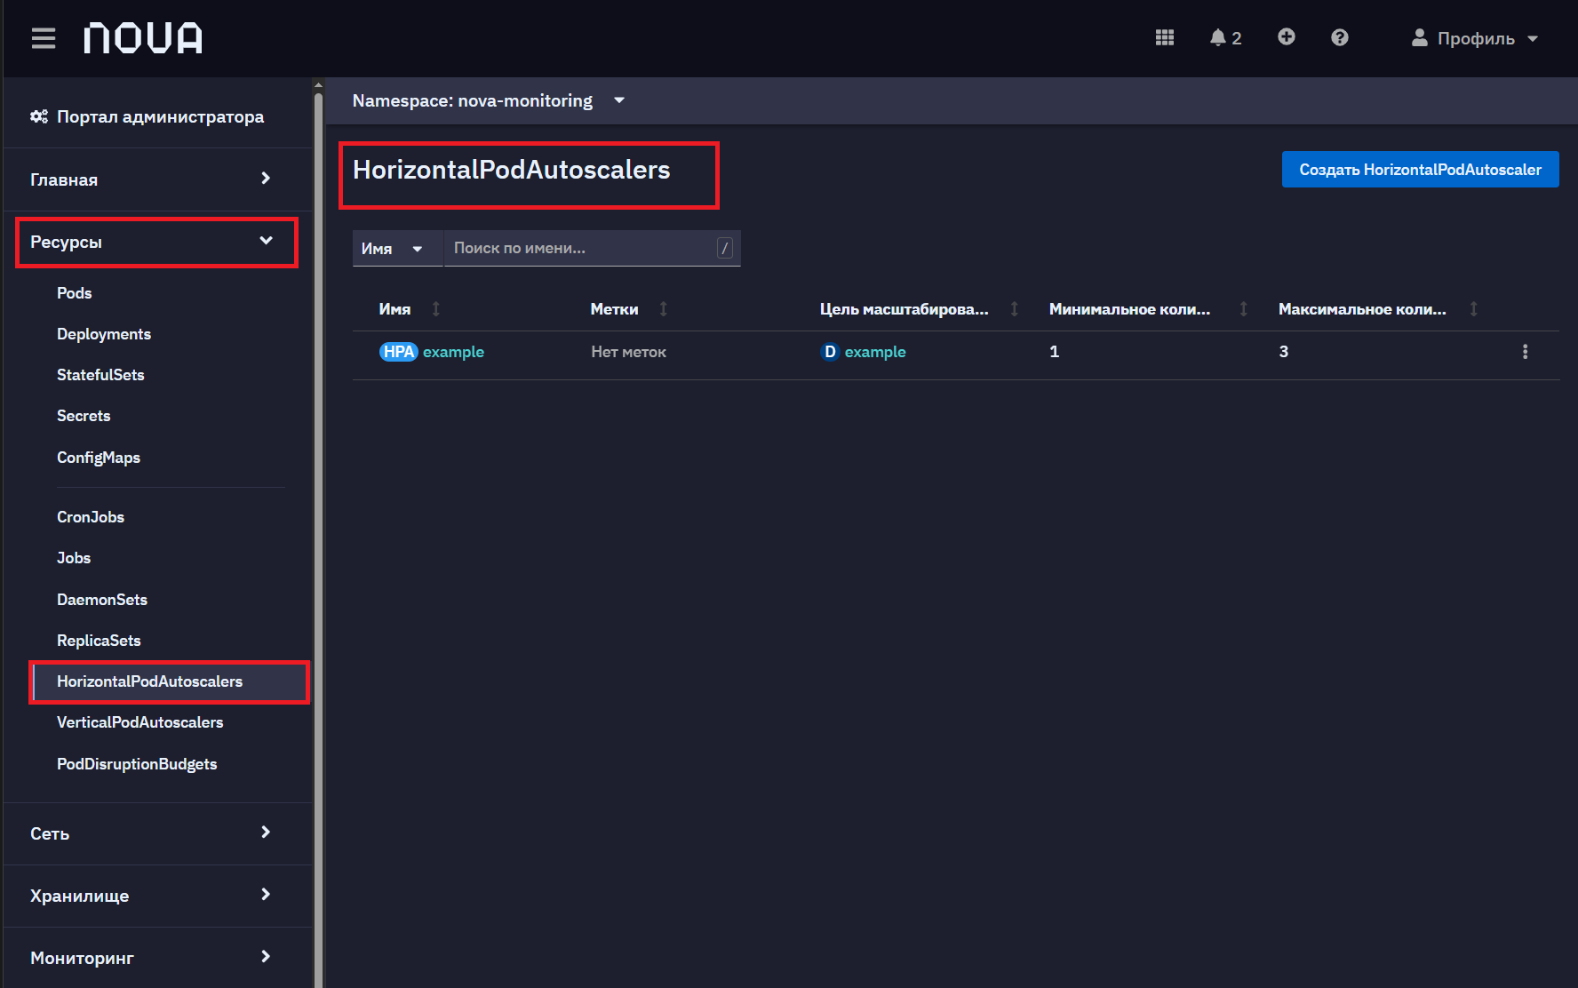Sort by Цель масштабирования column arrows
This screenshot has width=1578, height=988.
click(x=1015, y=309)
